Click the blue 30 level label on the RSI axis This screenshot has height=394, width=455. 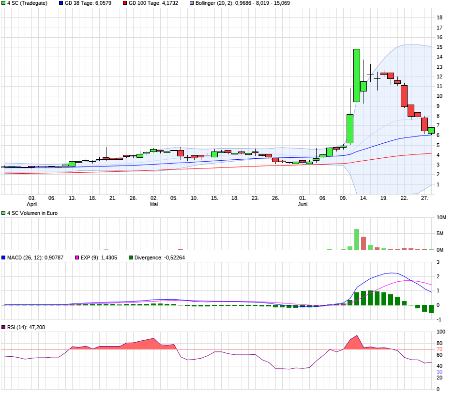440,372
